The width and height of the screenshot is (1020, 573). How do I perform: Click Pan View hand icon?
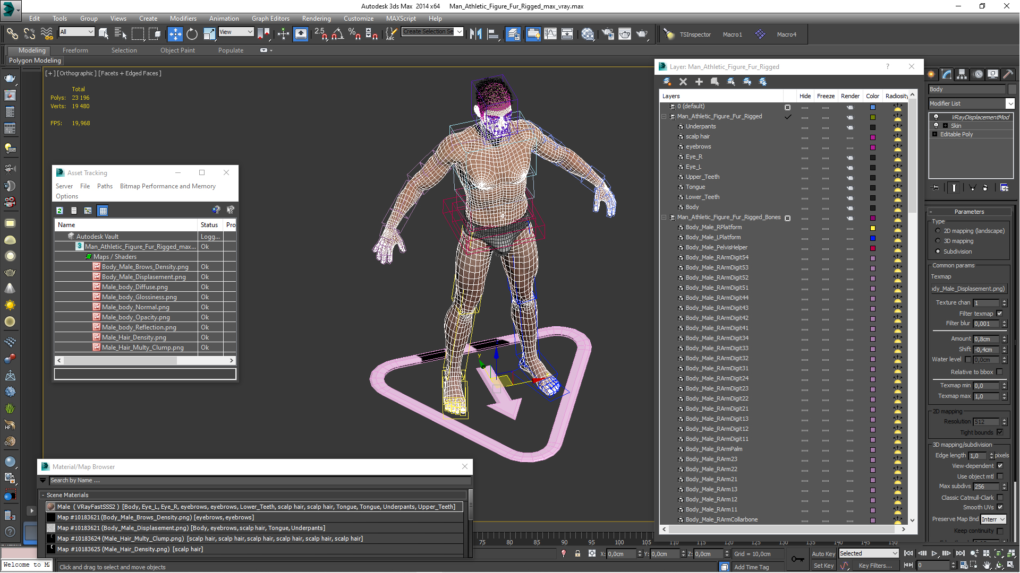click(987, 565)
